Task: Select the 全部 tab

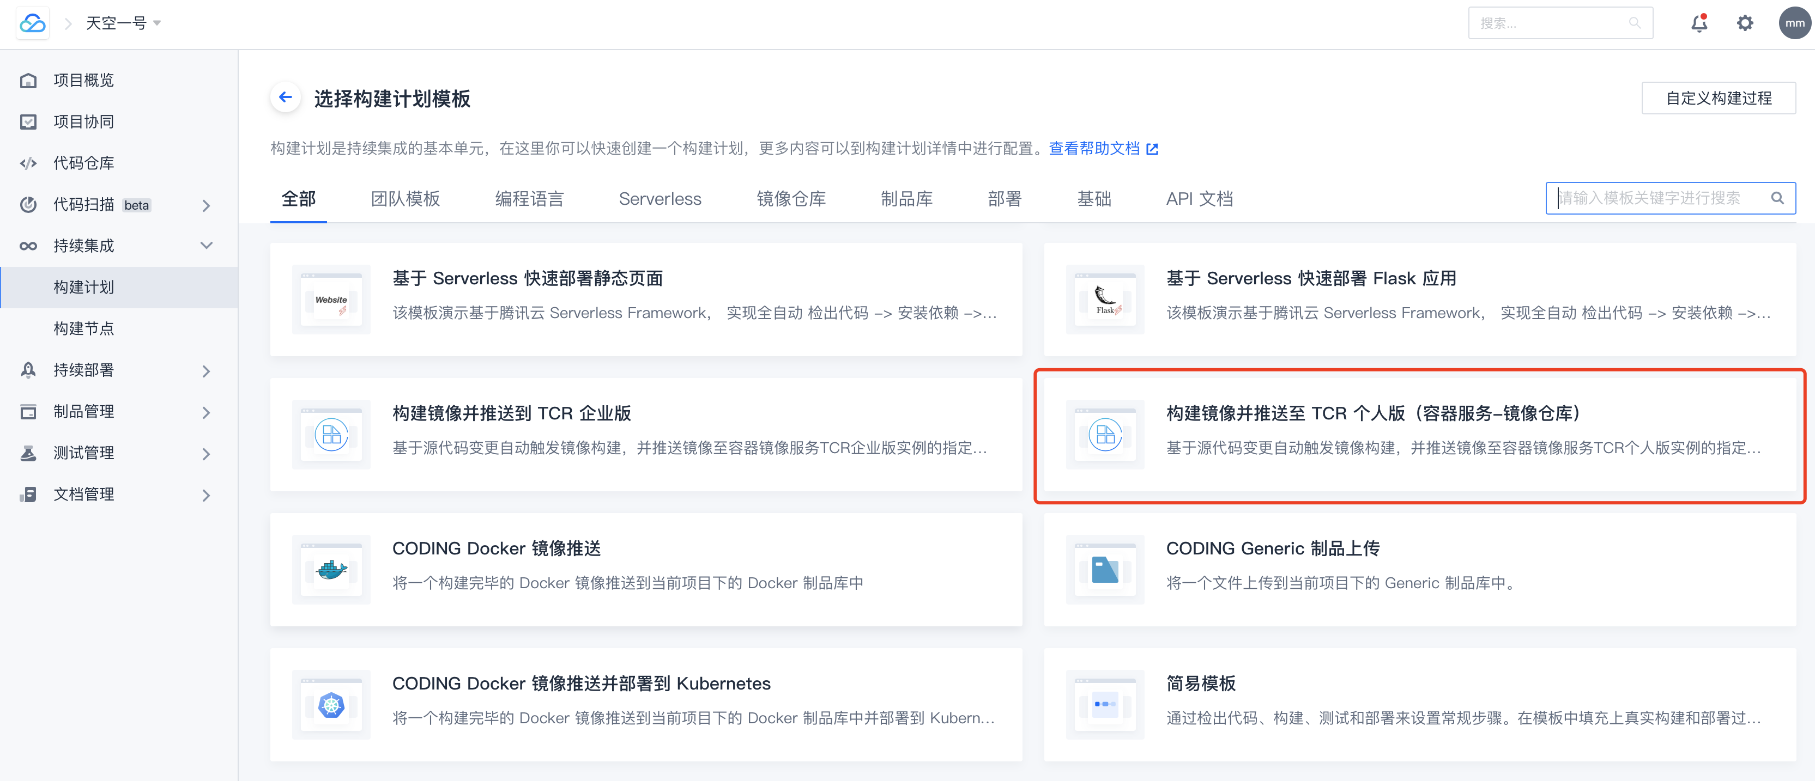Action: point(298,199)
